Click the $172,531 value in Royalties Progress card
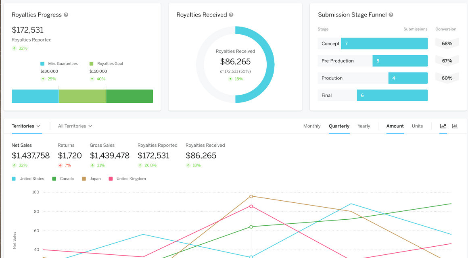Image resolution: width=468 pixels, height=258 pixels. [x=27, y=30]
